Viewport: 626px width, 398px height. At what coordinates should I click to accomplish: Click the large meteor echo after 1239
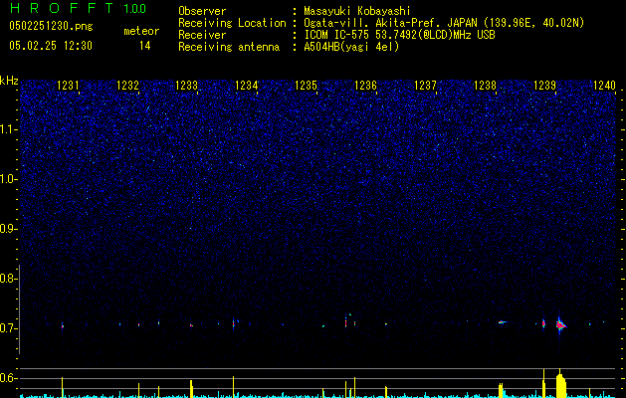point(560,325)
